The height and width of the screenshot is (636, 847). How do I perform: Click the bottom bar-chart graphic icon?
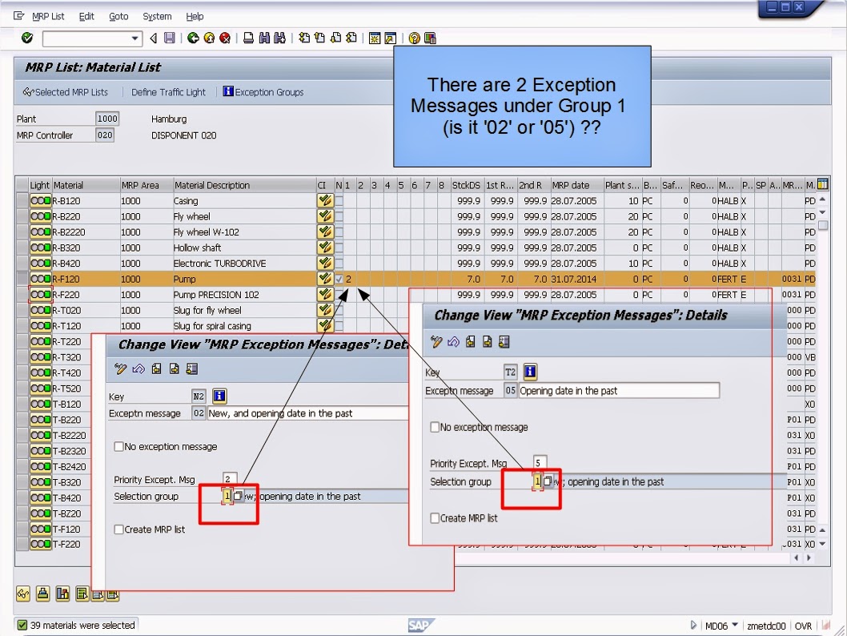pyautogui.click(x=62, y=594)
